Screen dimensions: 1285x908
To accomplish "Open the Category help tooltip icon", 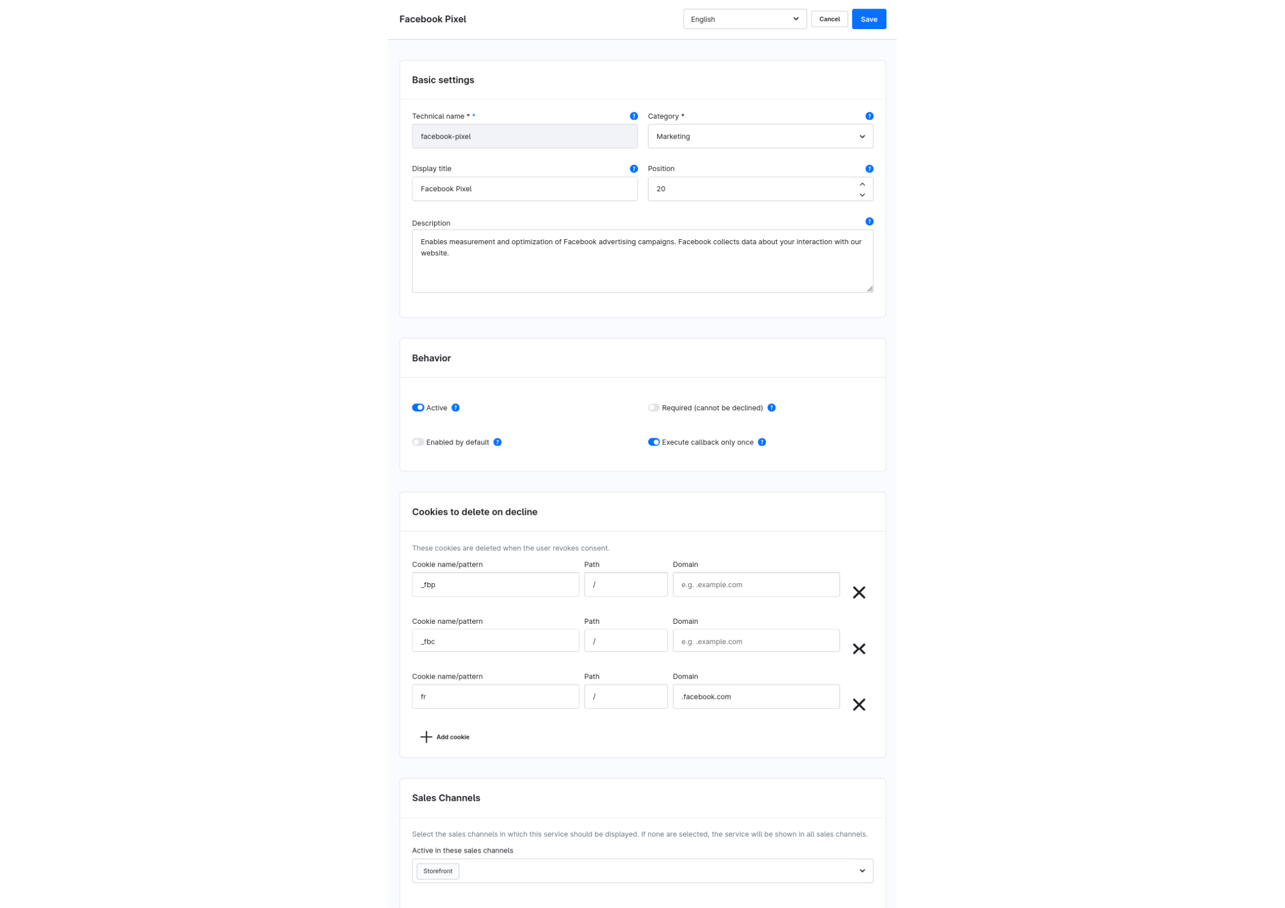I will [869, 116].
